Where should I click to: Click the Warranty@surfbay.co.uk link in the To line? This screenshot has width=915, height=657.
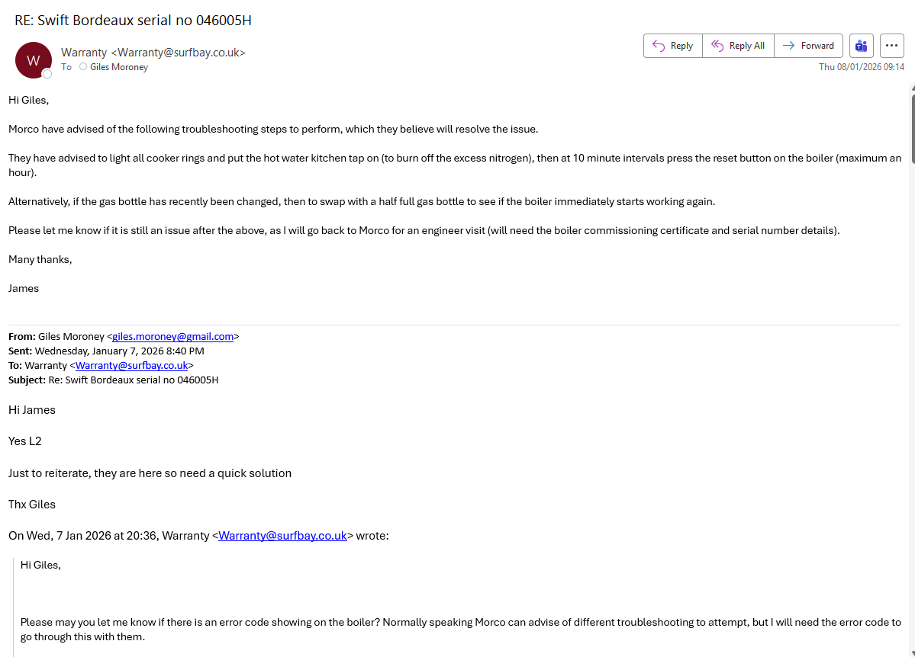pos(131,365)
